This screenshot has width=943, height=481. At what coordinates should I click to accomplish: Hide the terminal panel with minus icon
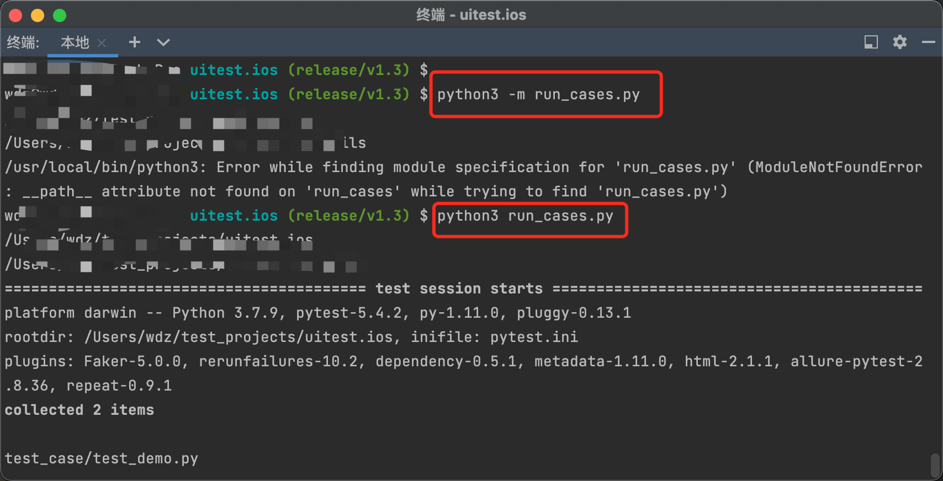pyautogui.click(x=929, y=42)
